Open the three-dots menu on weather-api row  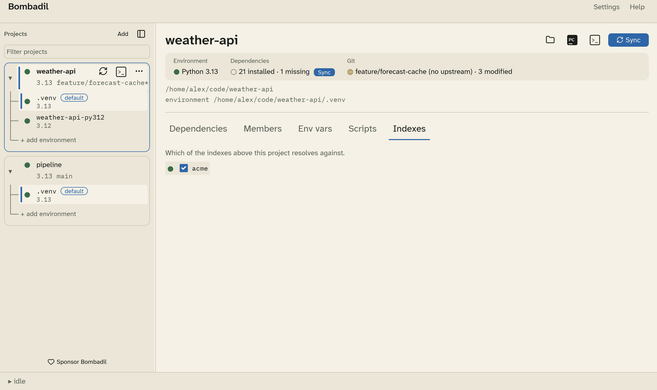click(139, 71)
